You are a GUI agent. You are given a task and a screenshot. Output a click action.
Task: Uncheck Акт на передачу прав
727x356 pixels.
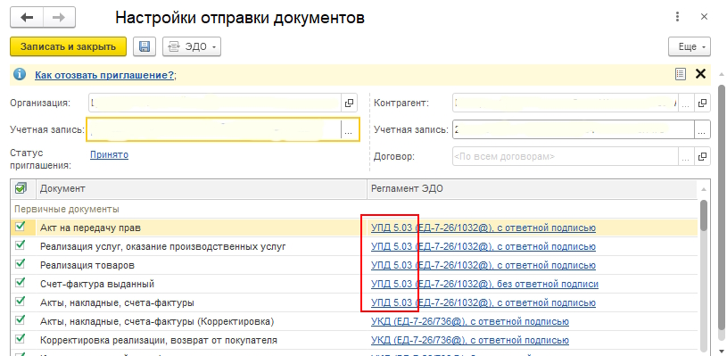coord(20,227)
